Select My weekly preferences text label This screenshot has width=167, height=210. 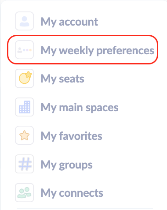(98, 51)
